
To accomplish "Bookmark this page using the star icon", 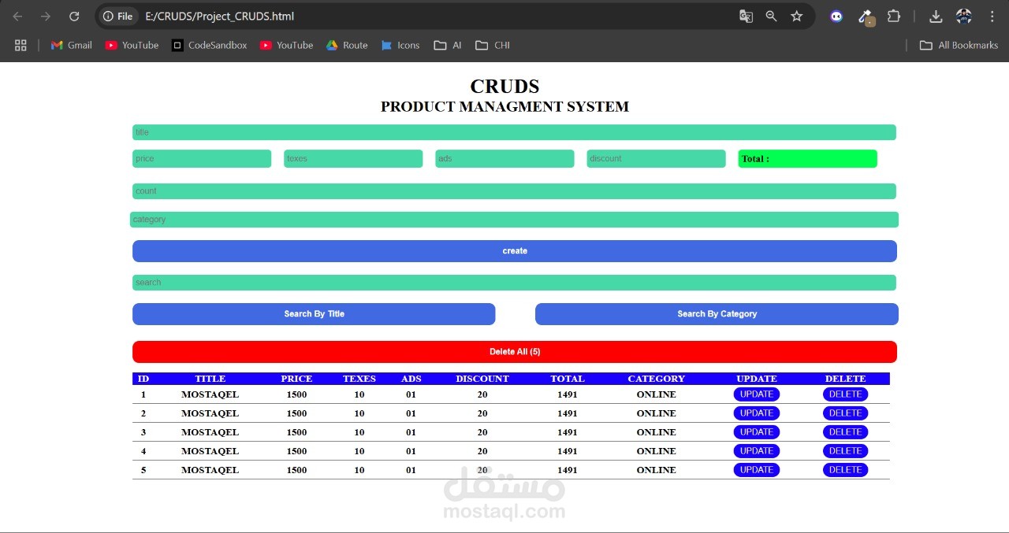I will [796, 16].
